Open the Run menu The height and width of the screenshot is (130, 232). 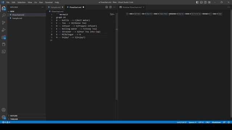[x=41, y=2]
